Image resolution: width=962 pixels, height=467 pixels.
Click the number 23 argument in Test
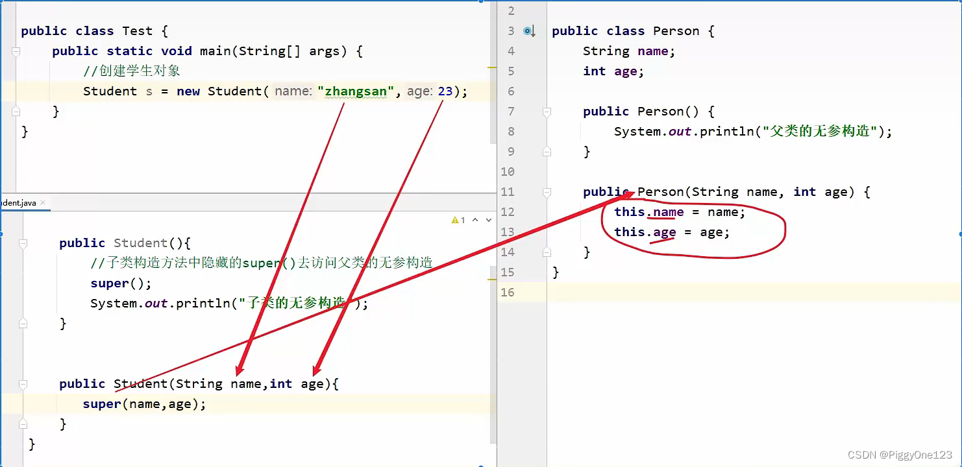pos(445,91)
